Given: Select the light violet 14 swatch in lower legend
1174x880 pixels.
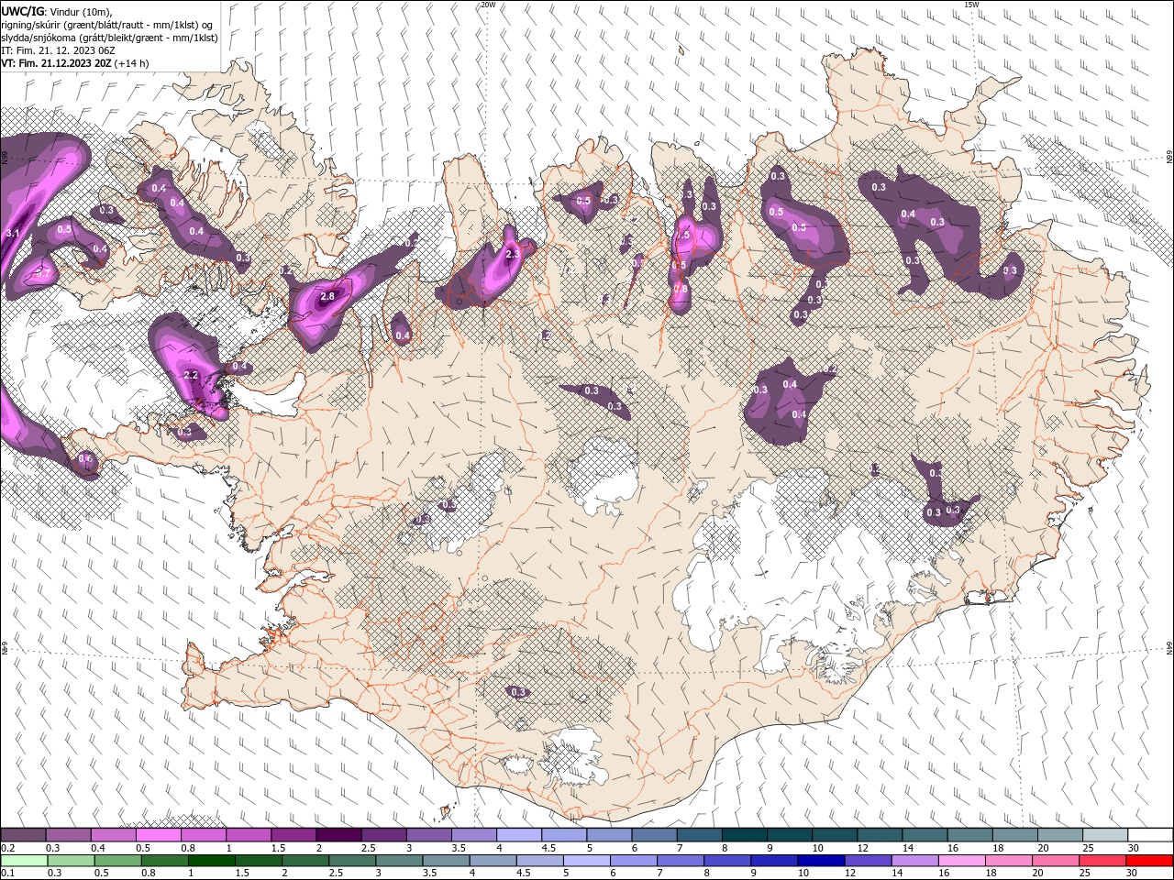Looking at the screenshot, I should coord(914,861).
